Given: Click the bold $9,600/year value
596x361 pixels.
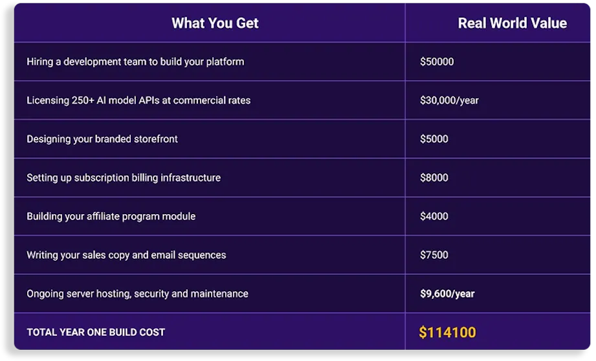Looking at the screenshot, I should coord(447,294).
